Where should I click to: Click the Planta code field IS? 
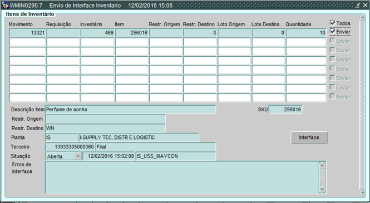(x=61, y=137)
